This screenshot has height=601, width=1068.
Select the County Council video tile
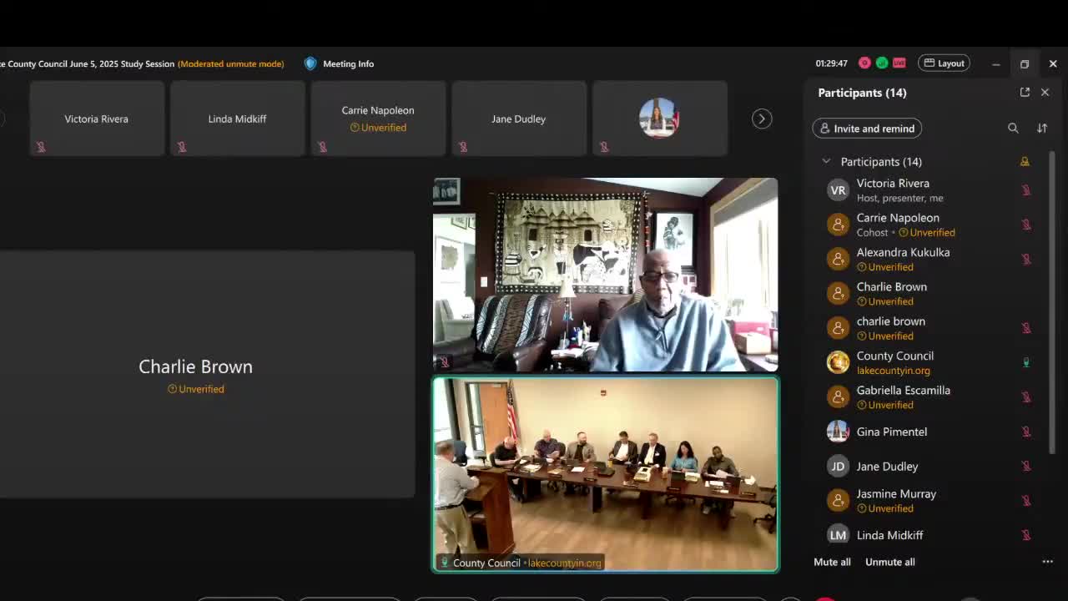[606, 474]
